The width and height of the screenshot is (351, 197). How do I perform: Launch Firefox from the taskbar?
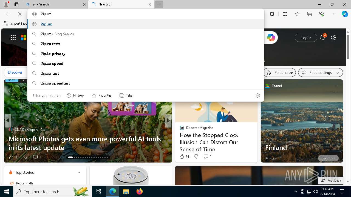pos(140,192)
